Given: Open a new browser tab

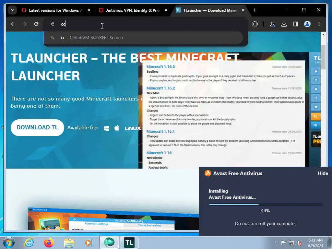Looking at the screenshot, I should [x=255, y=10].
